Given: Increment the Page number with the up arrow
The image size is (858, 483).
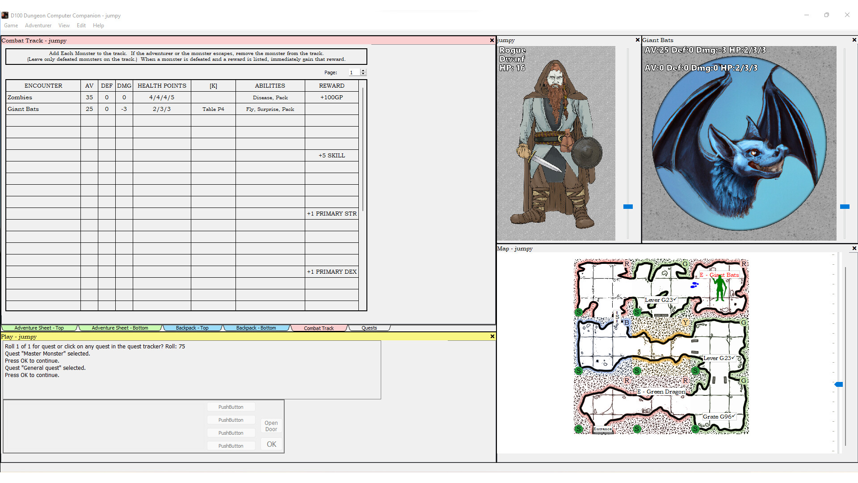Looking at the screenshot, I should pos(363,70).
